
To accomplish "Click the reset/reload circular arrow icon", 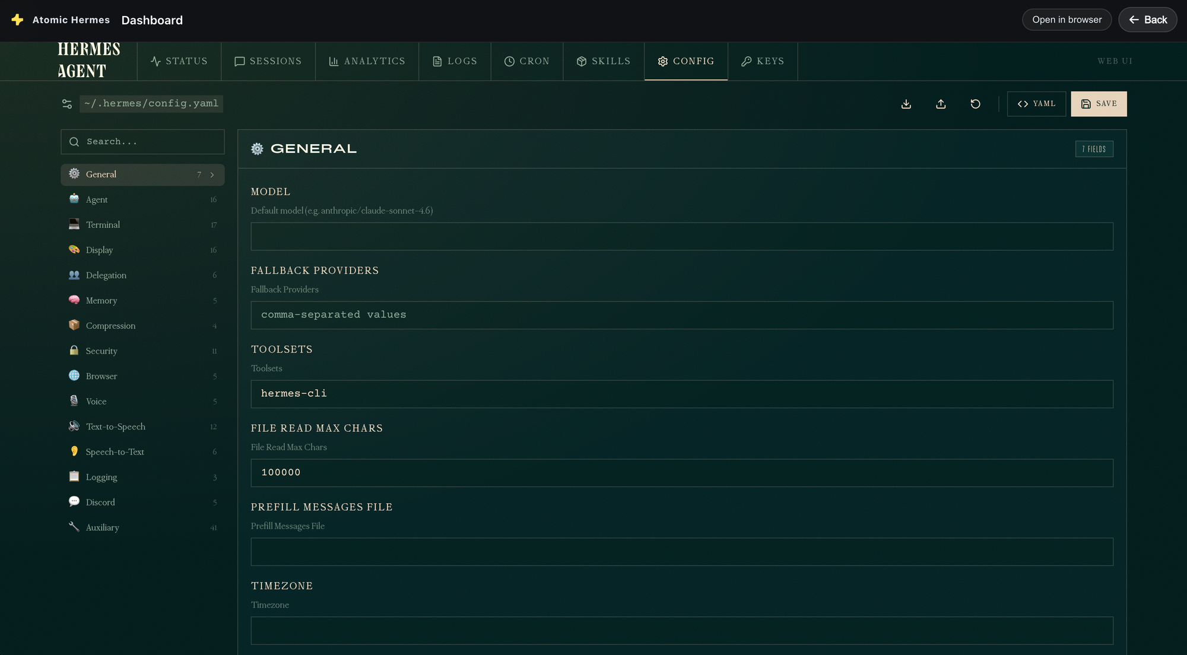I will pyautogui.click(x=975, y=104).
